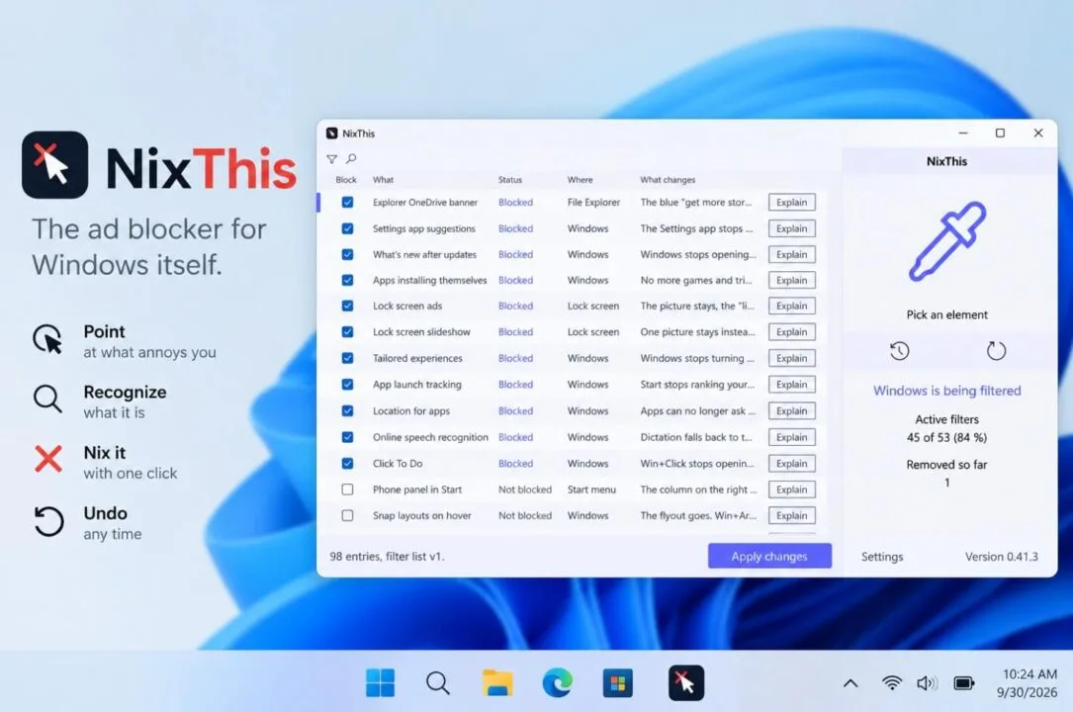Screen dimensions: 1073x712
Task: Open the Windows Start button
Action: [x=381, y=682]
